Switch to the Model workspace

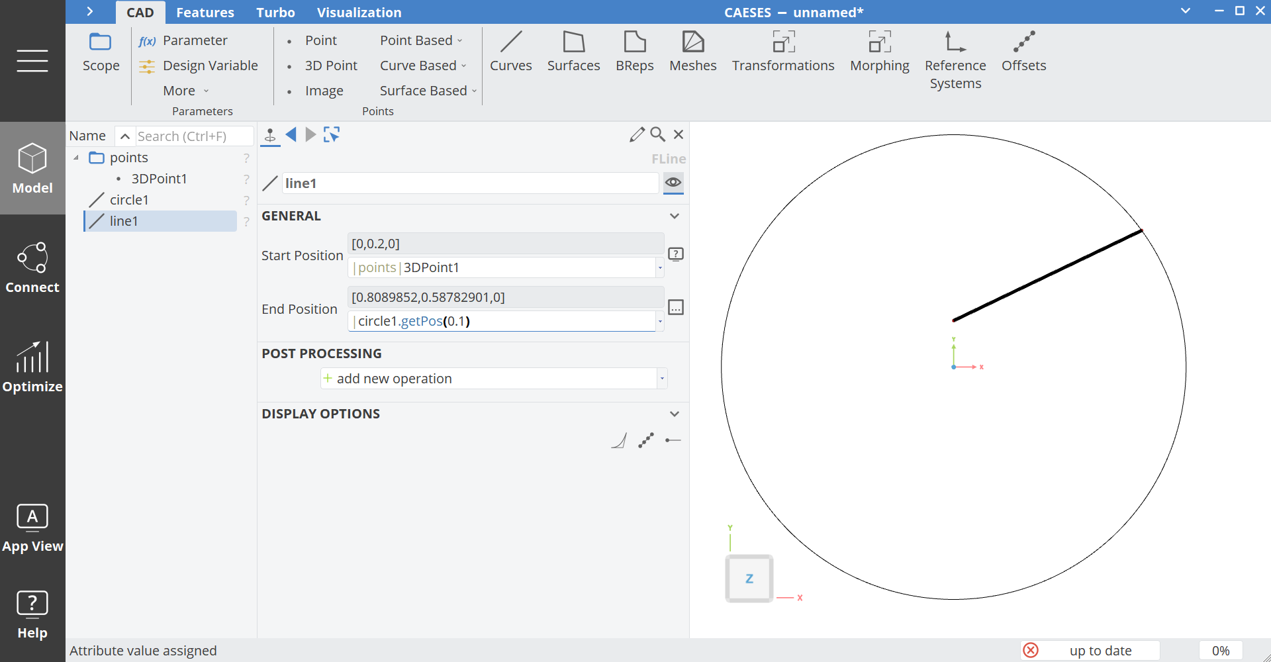pyautogui.click(x=32, y=168)
